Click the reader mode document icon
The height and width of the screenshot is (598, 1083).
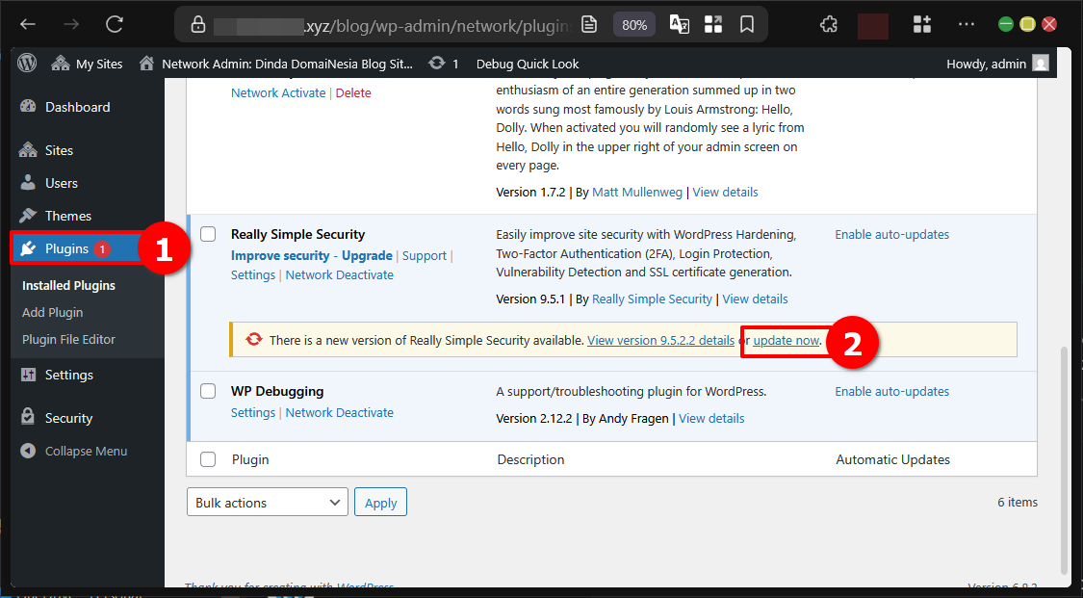click(x=589, y=23)
